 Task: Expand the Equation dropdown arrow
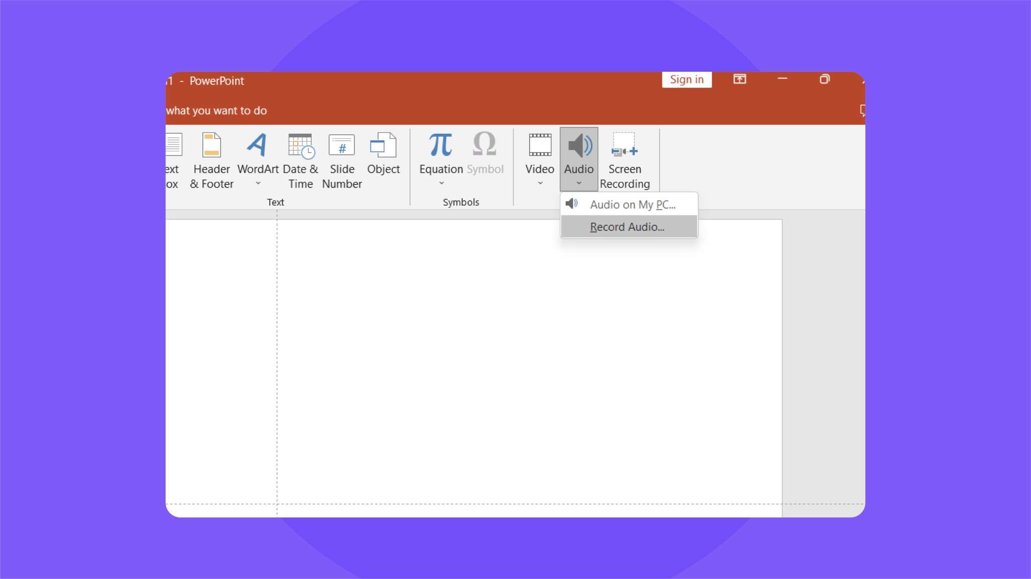point(441,183)
